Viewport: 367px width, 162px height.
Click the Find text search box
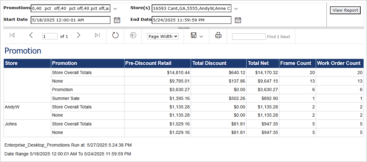(249, 37)
